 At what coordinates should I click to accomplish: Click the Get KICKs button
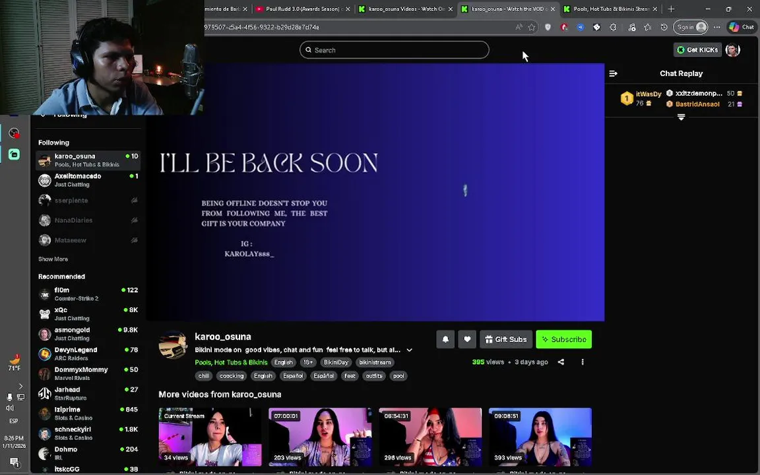point(697,50)
